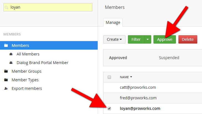Image resolution: width=202 pixels, height=114 pixels.
Task: Open the fred@proworks.com member row
Action: click(138, 98)
